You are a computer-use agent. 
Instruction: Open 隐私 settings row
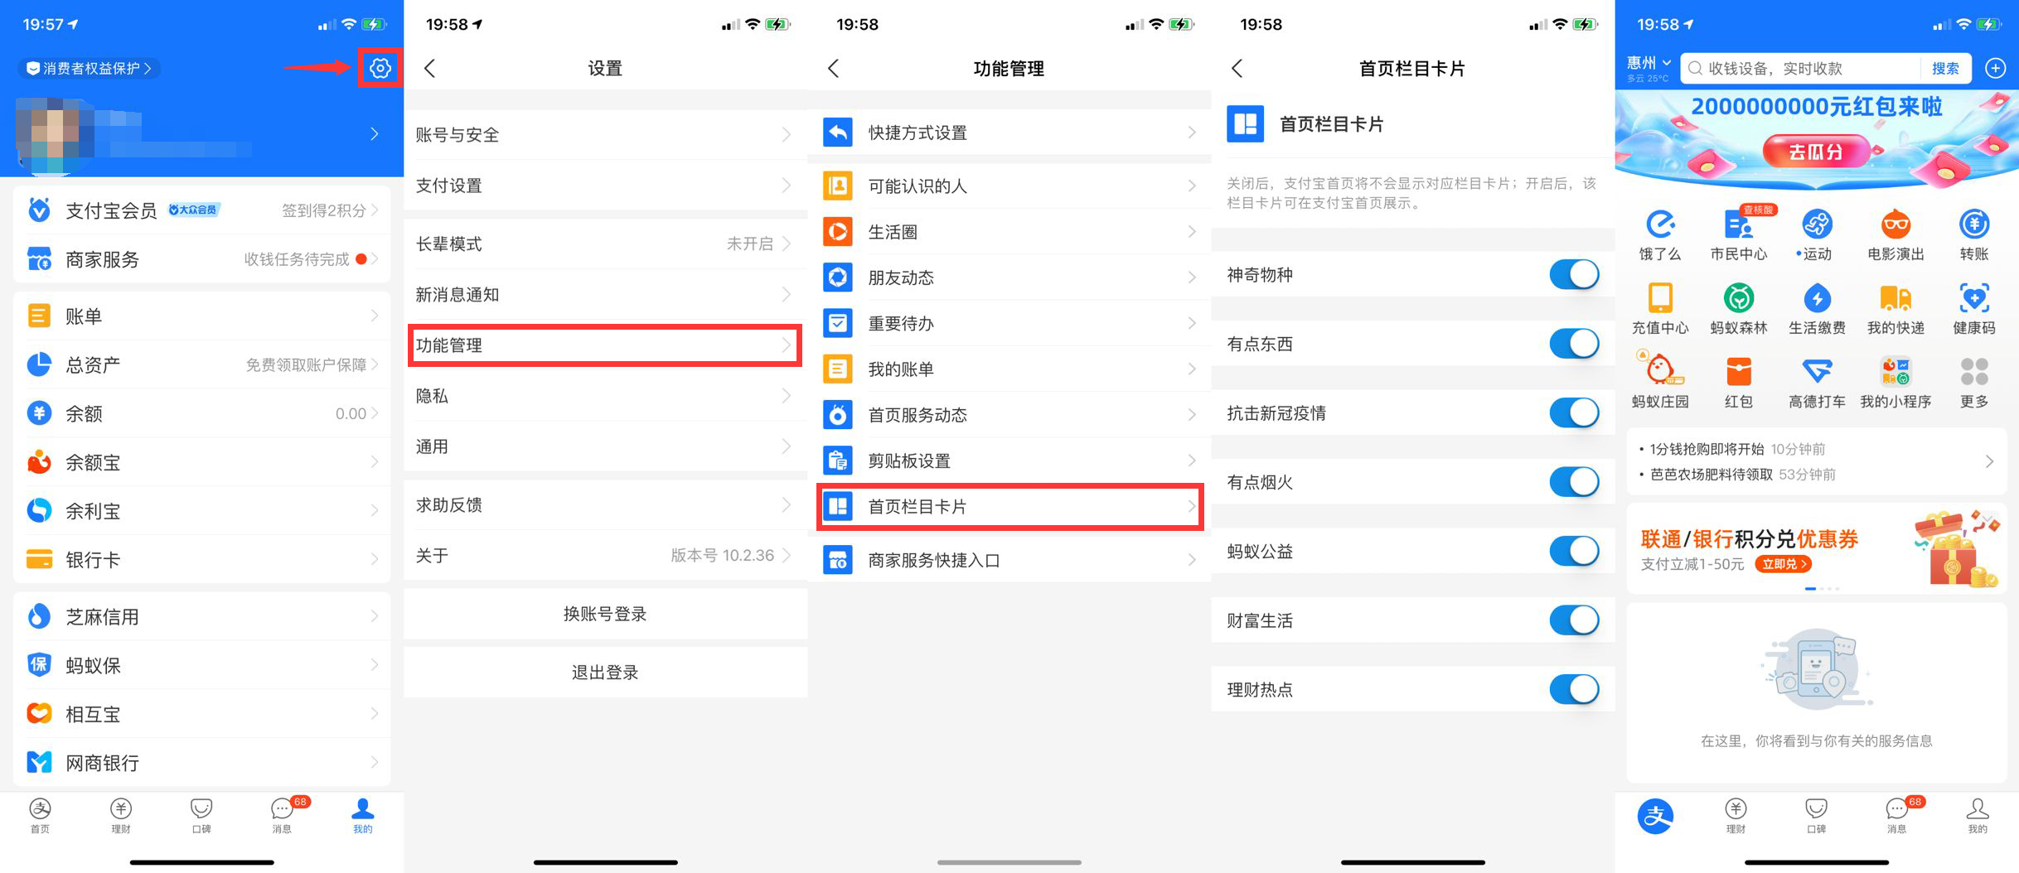[605, 396]
